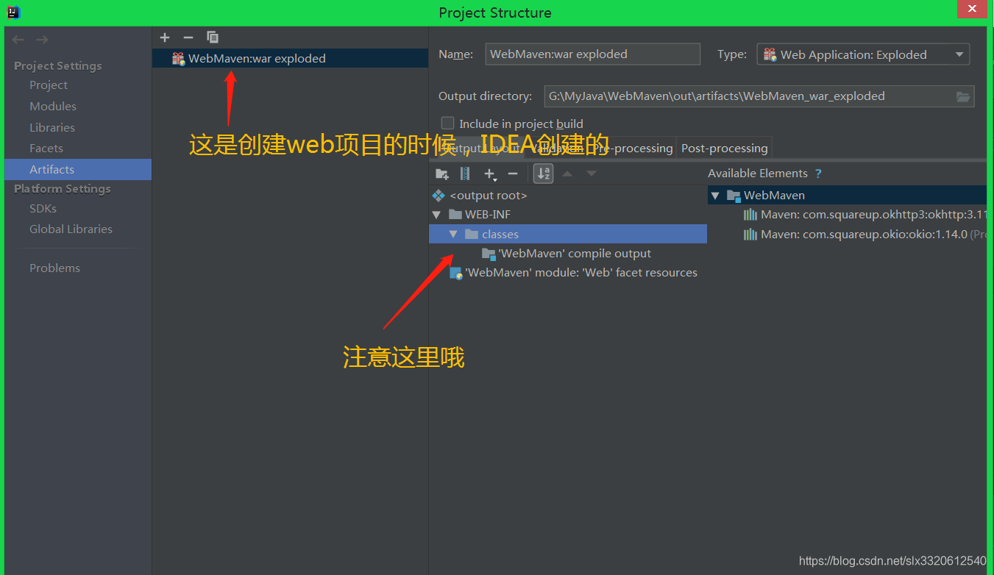Select 'WebMaven' module Web facet resources
994x575 pixels.
(581, 273)
